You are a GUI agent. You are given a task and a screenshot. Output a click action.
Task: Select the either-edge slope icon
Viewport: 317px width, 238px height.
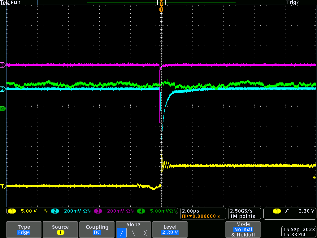tap(145, 233)
